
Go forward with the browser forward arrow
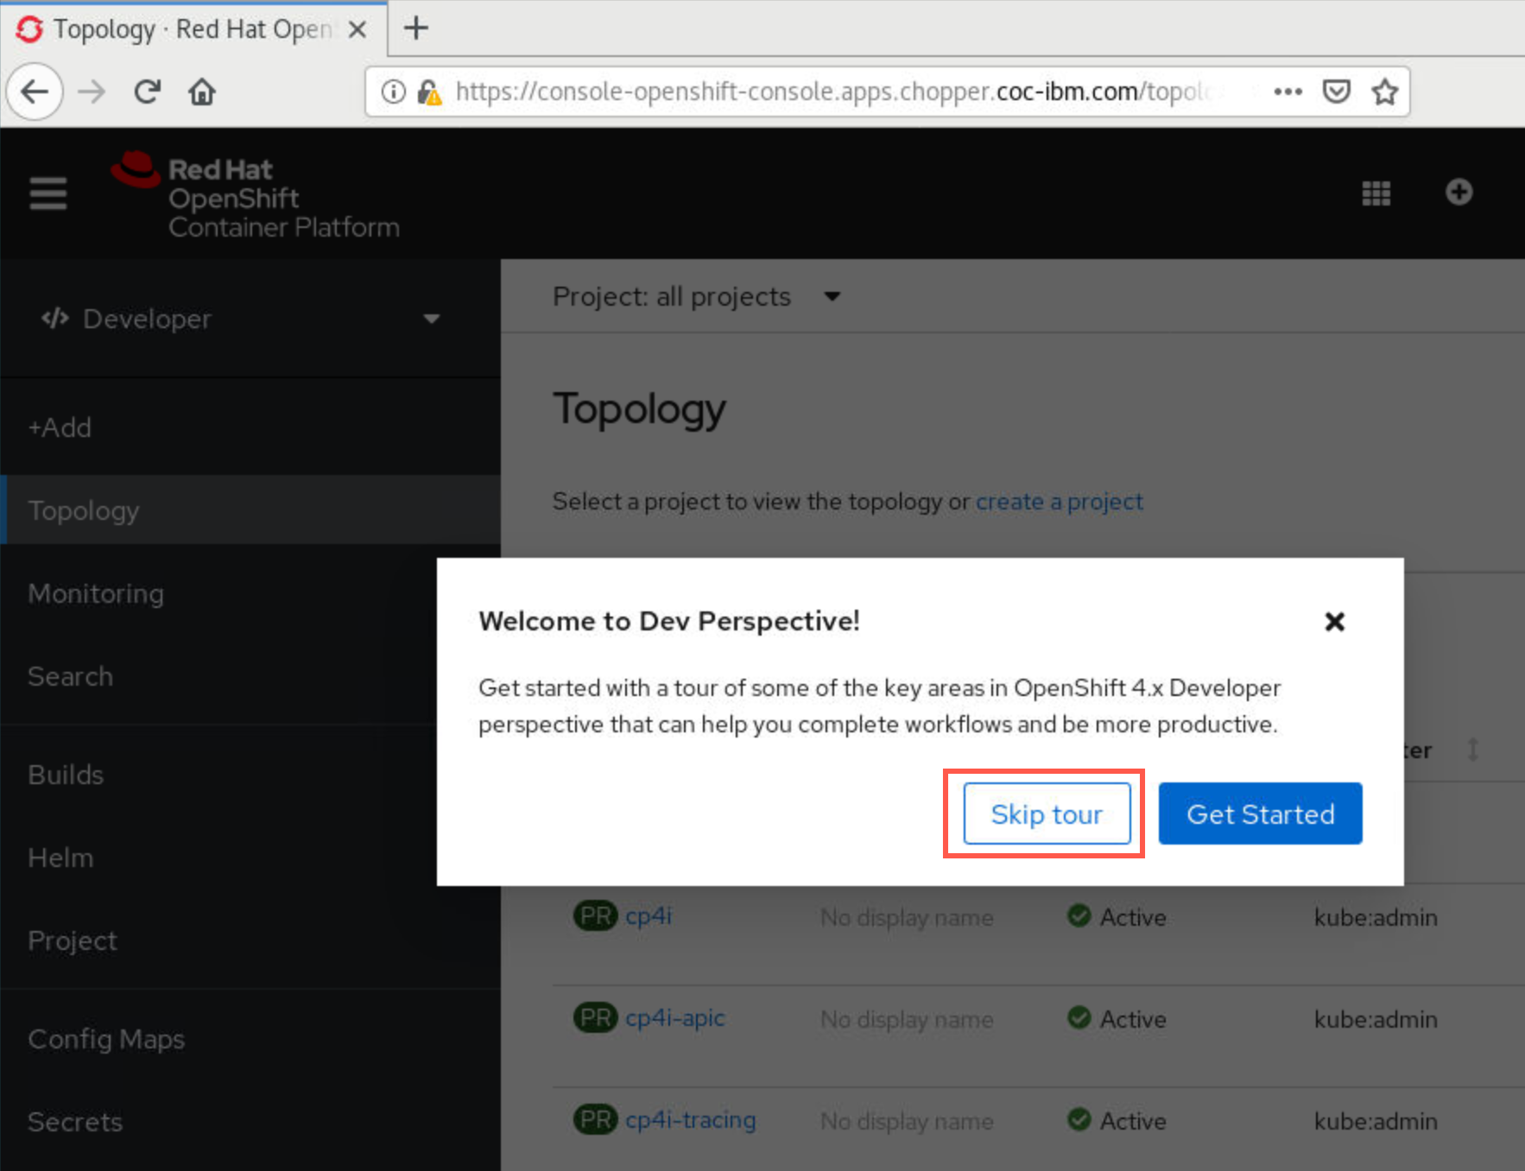click(x=92, y=92)
